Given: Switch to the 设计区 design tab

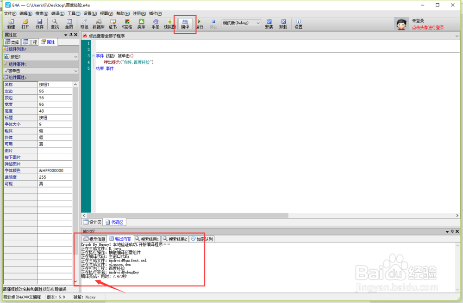Looking at the screenshot, I should (x=93, y=222).
